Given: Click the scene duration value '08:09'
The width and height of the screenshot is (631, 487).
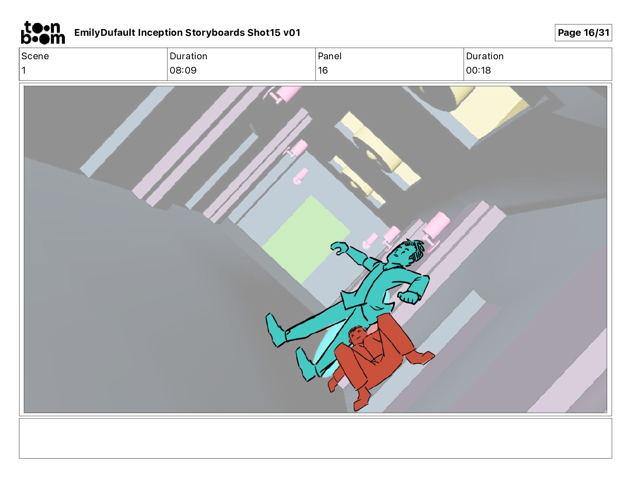Looking at the screenshot, I should click(183, 70).
